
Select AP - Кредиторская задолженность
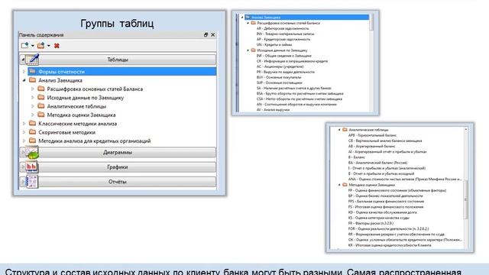click(x=283, y=39)
